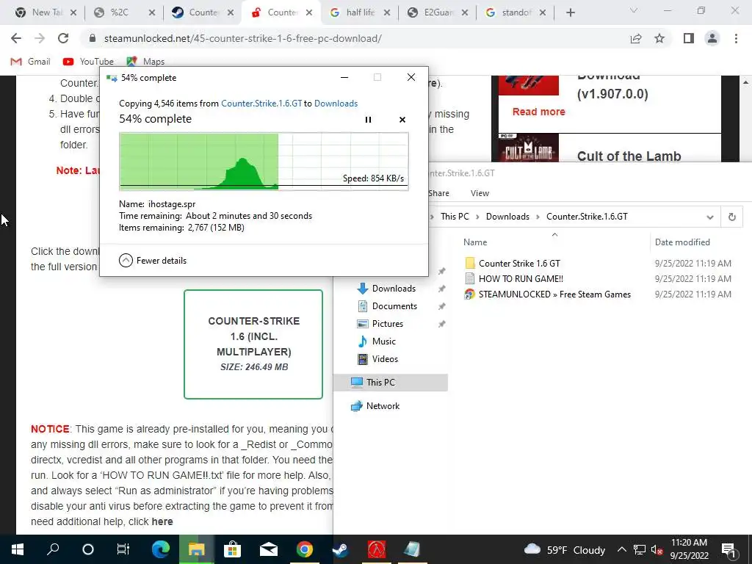Open taskbar search
This screenshot has height=564, width=752.
click(x=53, y=549)
